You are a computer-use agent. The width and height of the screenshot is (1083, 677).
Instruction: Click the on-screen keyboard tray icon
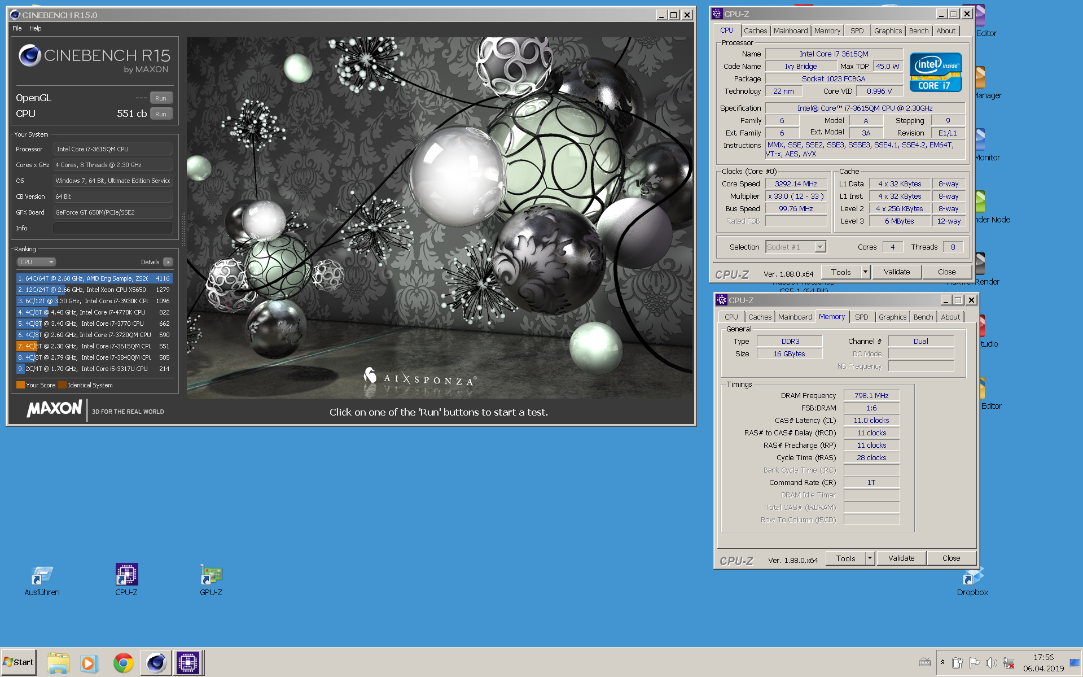pos(925,662)
